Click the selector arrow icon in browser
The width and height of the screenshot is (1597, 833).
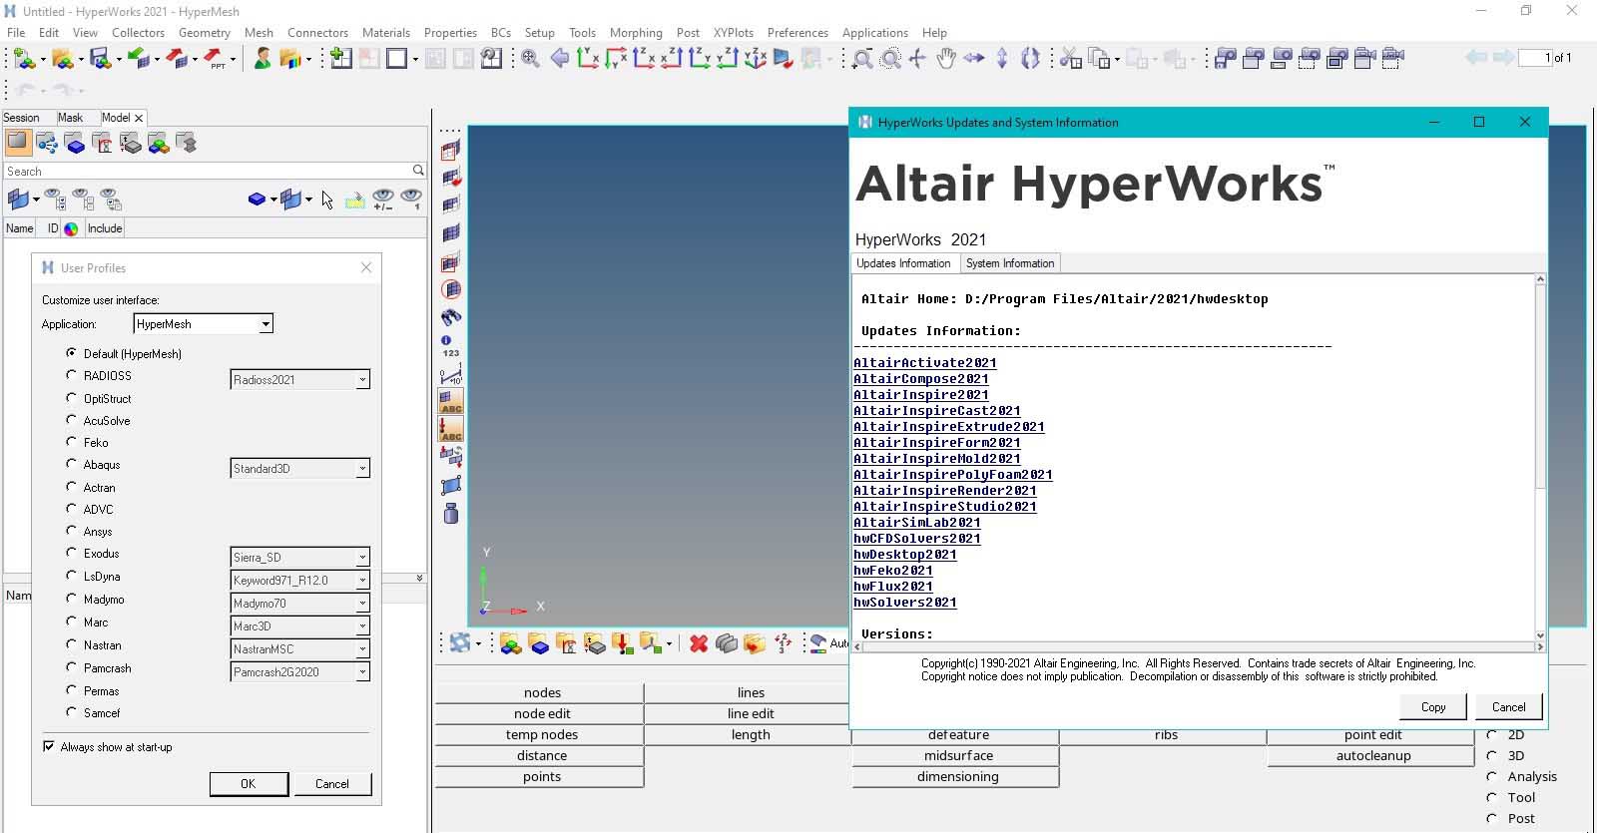327,200
